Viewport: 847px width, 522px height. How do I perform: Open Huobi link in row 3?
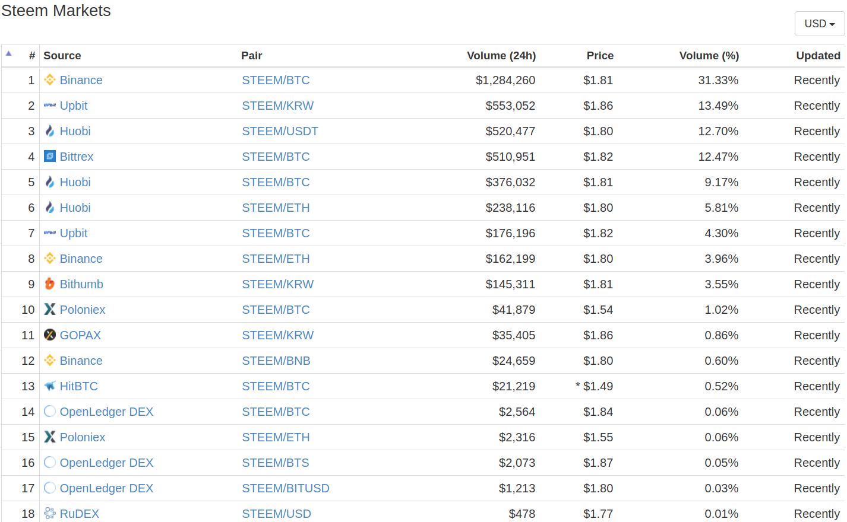pos(75,131)
